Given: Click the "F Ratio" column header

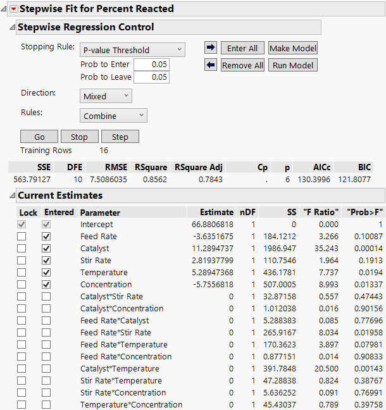Looking at the screenshot, I should 321,212.
